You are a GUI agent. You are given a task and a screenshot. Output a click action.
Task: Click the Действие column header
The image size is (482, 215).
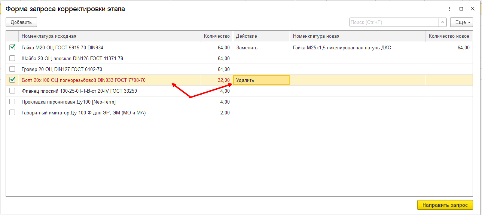coord(261,36)
